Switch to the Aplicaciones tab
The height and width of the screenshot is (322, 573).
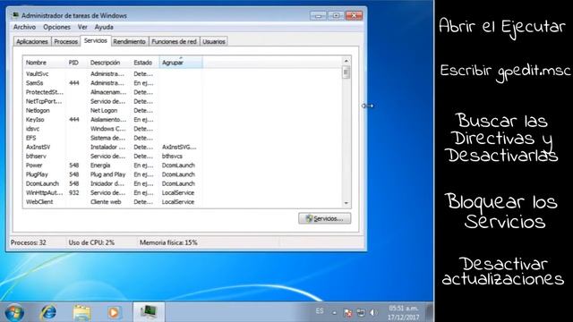[32, 42]
